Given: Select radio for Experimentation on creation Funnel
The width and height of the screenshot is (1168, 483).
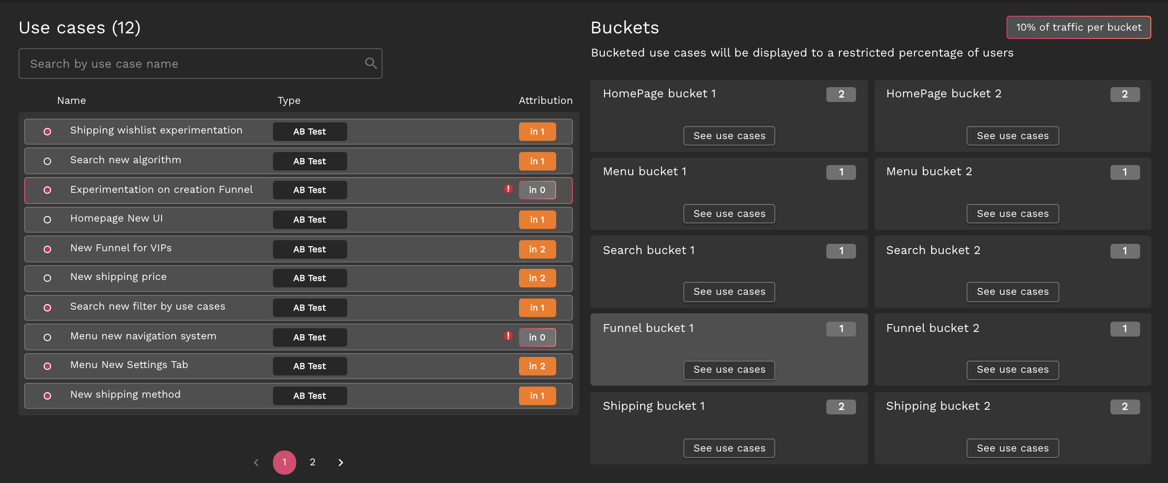Looking at the screenshot, I should (x=47, y=190).
